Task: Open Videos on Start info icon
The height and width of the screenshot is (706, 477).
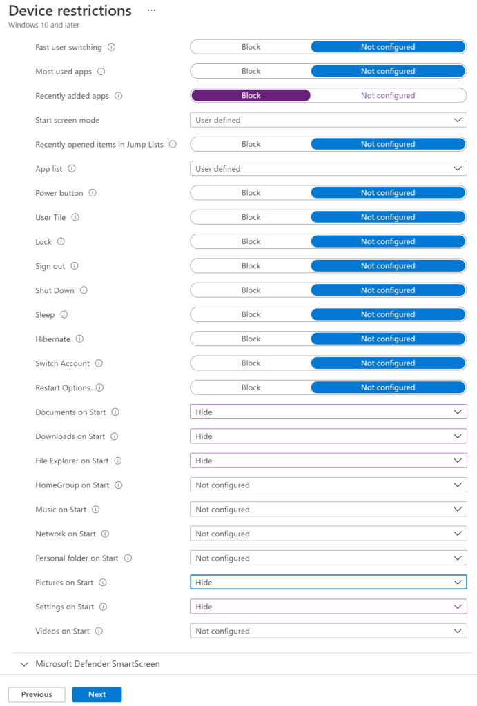Action: click(99, 631)
